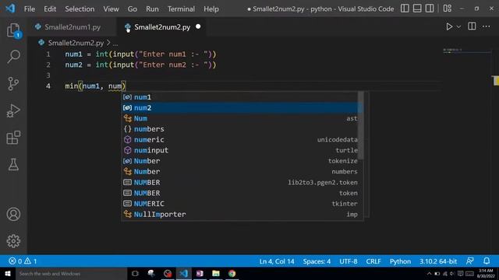Open the Manage gear icon
499x280 pixels.
click(x=13, y=241)
